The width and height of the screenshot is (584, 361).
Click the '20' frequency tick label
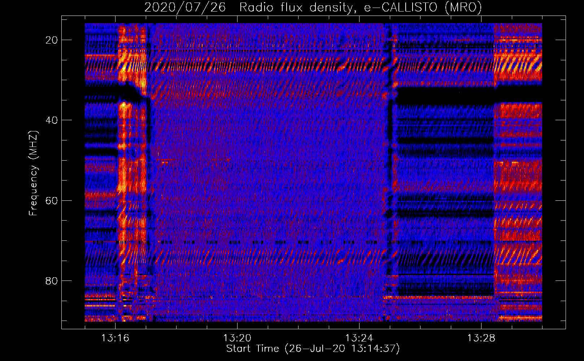click(52, 40)
